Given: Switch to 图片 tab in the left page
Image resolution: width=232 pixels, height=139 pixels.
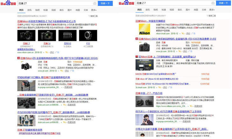Looking at the screenshot, I should point(70,10).
